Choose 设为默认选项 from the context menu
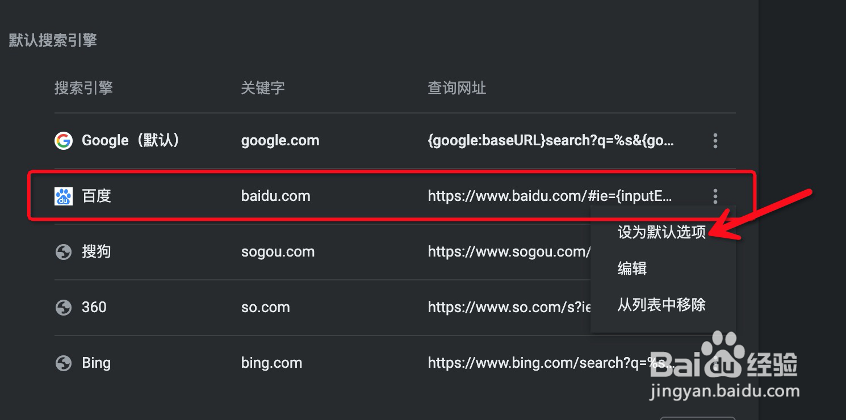Image resolution: width=846 pixels, height=420 pixels. click(x=661, y=232)
